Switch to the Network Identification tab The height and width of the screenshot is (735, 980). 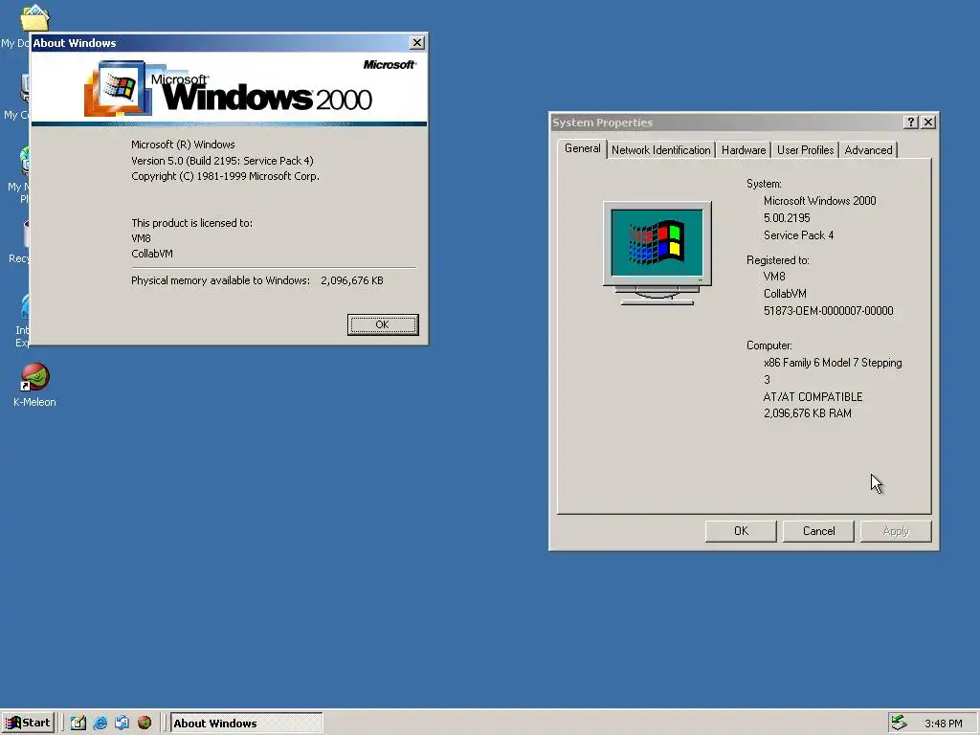[x=660, y=150]
